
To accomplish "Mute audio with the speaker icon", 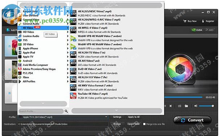I will [x=196, y=106].
